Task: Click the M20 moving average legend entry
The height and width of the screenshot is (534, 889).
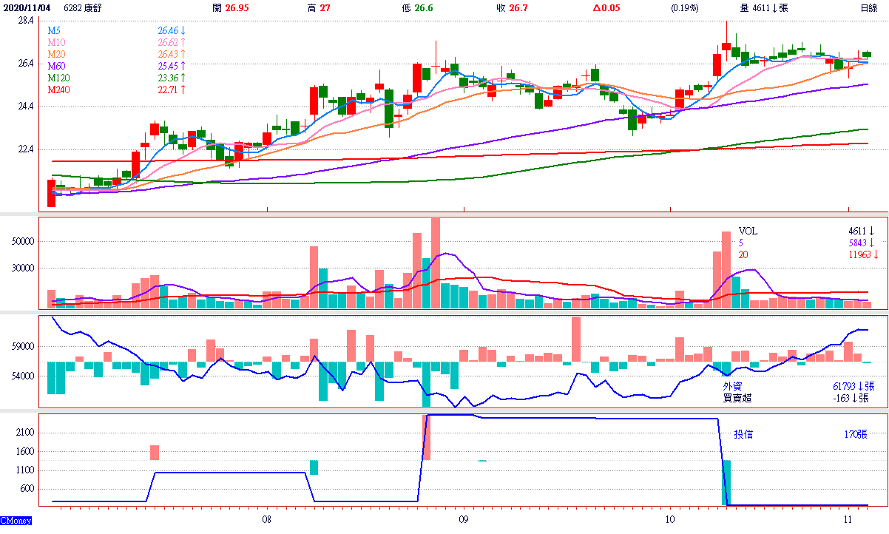Action: click(x=56, y=55)
